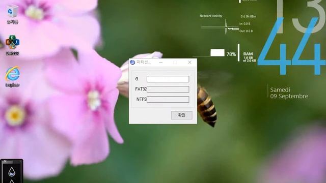Image resolution: width=326 pixels, height=183 pixels.
Task: Open the Recycle Bin desktop icon
Action: tap(12, 14)
